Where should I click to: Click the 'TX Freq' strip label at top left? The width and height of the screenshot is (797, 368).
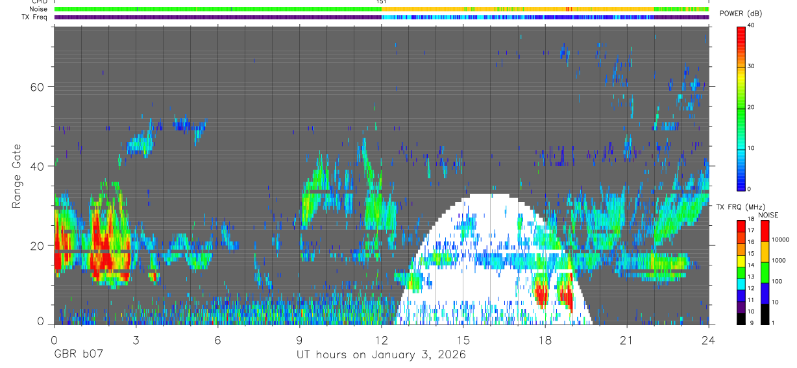coord(34,17)
